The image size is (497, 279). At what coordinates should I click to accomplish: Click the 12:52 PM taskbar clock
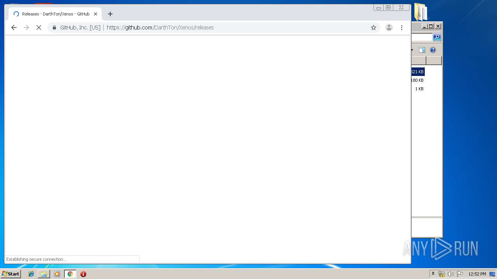point(477,274)
